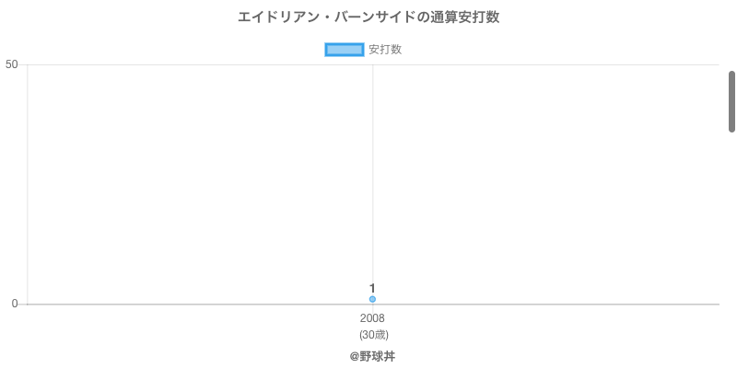
Task: Click the @野球丼 credit text
Action: tap(372, 356)
